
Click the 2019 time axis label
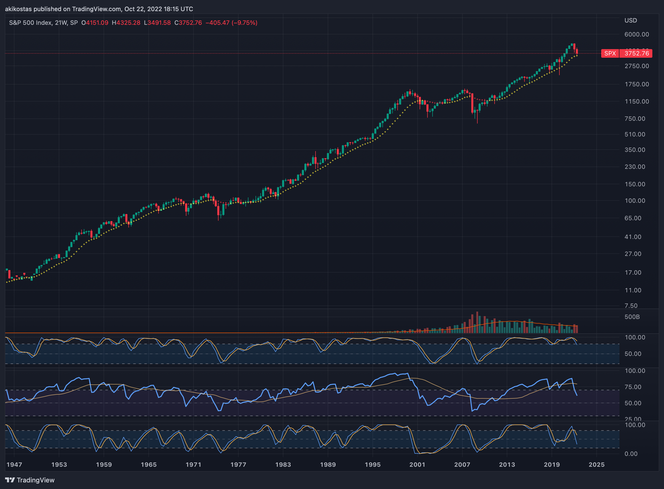552,465
